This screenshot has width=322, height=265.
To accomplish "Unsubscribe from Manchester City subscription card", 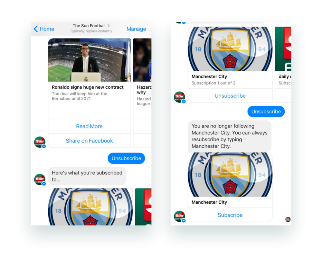I will point(230,96).
